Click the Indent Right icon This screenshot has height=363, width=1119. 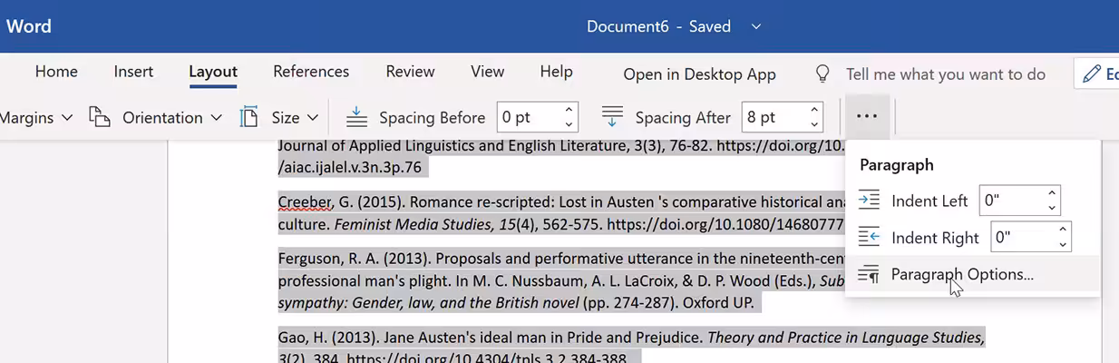pyautogui.click(x=869, y=237)
